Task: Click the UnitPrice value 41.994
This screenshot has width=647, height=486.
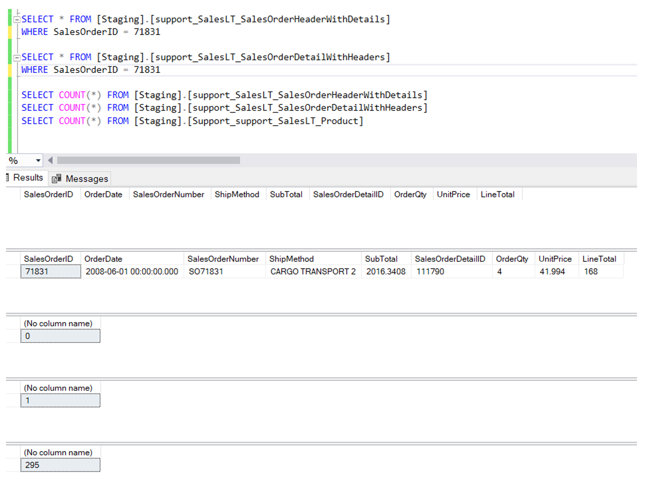Action: click(555, 272)
